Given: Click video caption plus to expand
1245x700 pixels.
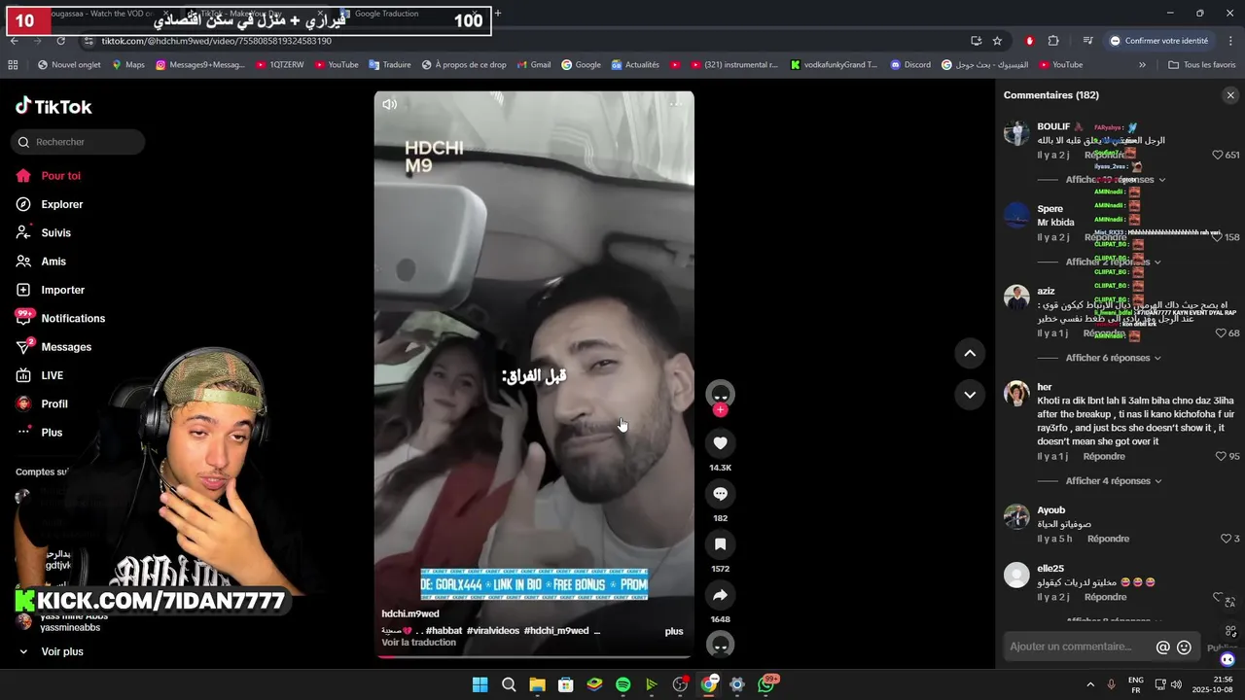Looking at the screenshot, I should 674,631.
